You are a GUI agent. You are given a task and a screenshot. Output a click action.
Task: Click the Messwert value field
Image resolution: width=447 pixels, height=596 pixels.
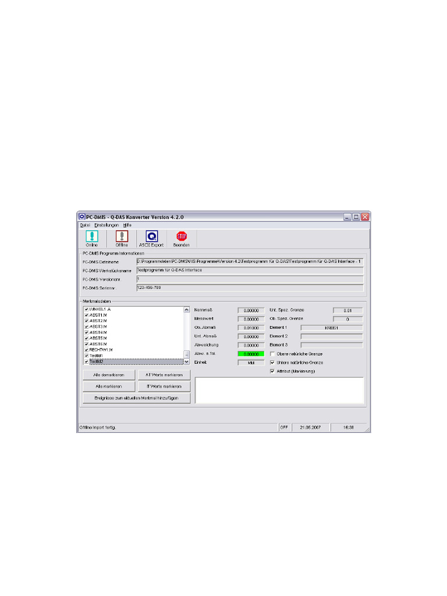pyautogui.click(x=251, y=320)
